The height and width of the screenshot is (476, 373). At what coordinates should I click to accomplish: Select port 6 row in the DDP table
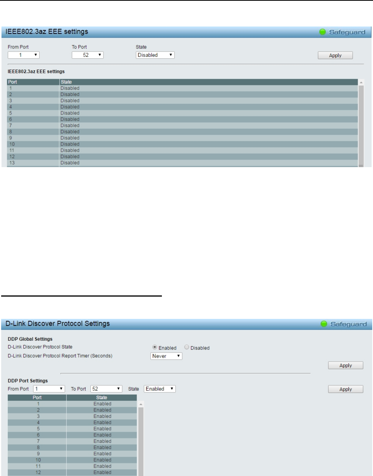coord(72,435)
